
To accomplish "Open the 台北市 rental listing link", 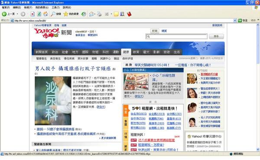I will 139,114.
